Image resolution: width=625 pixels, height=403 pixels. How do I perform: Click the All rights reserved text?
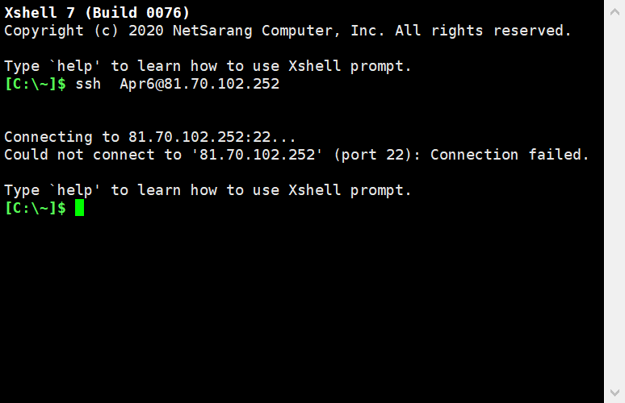[483, 31]
